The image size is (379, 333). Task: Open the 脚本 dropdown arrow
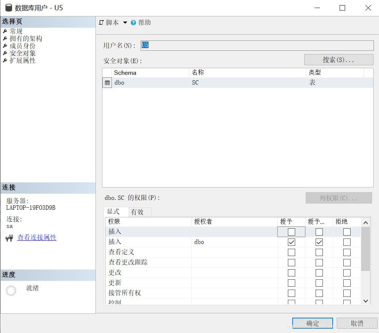point(125,23)
